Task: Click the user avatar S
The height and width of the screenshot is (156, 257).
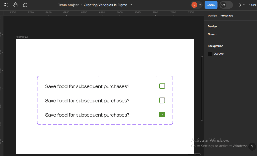Action: click(x=194, y=5)
